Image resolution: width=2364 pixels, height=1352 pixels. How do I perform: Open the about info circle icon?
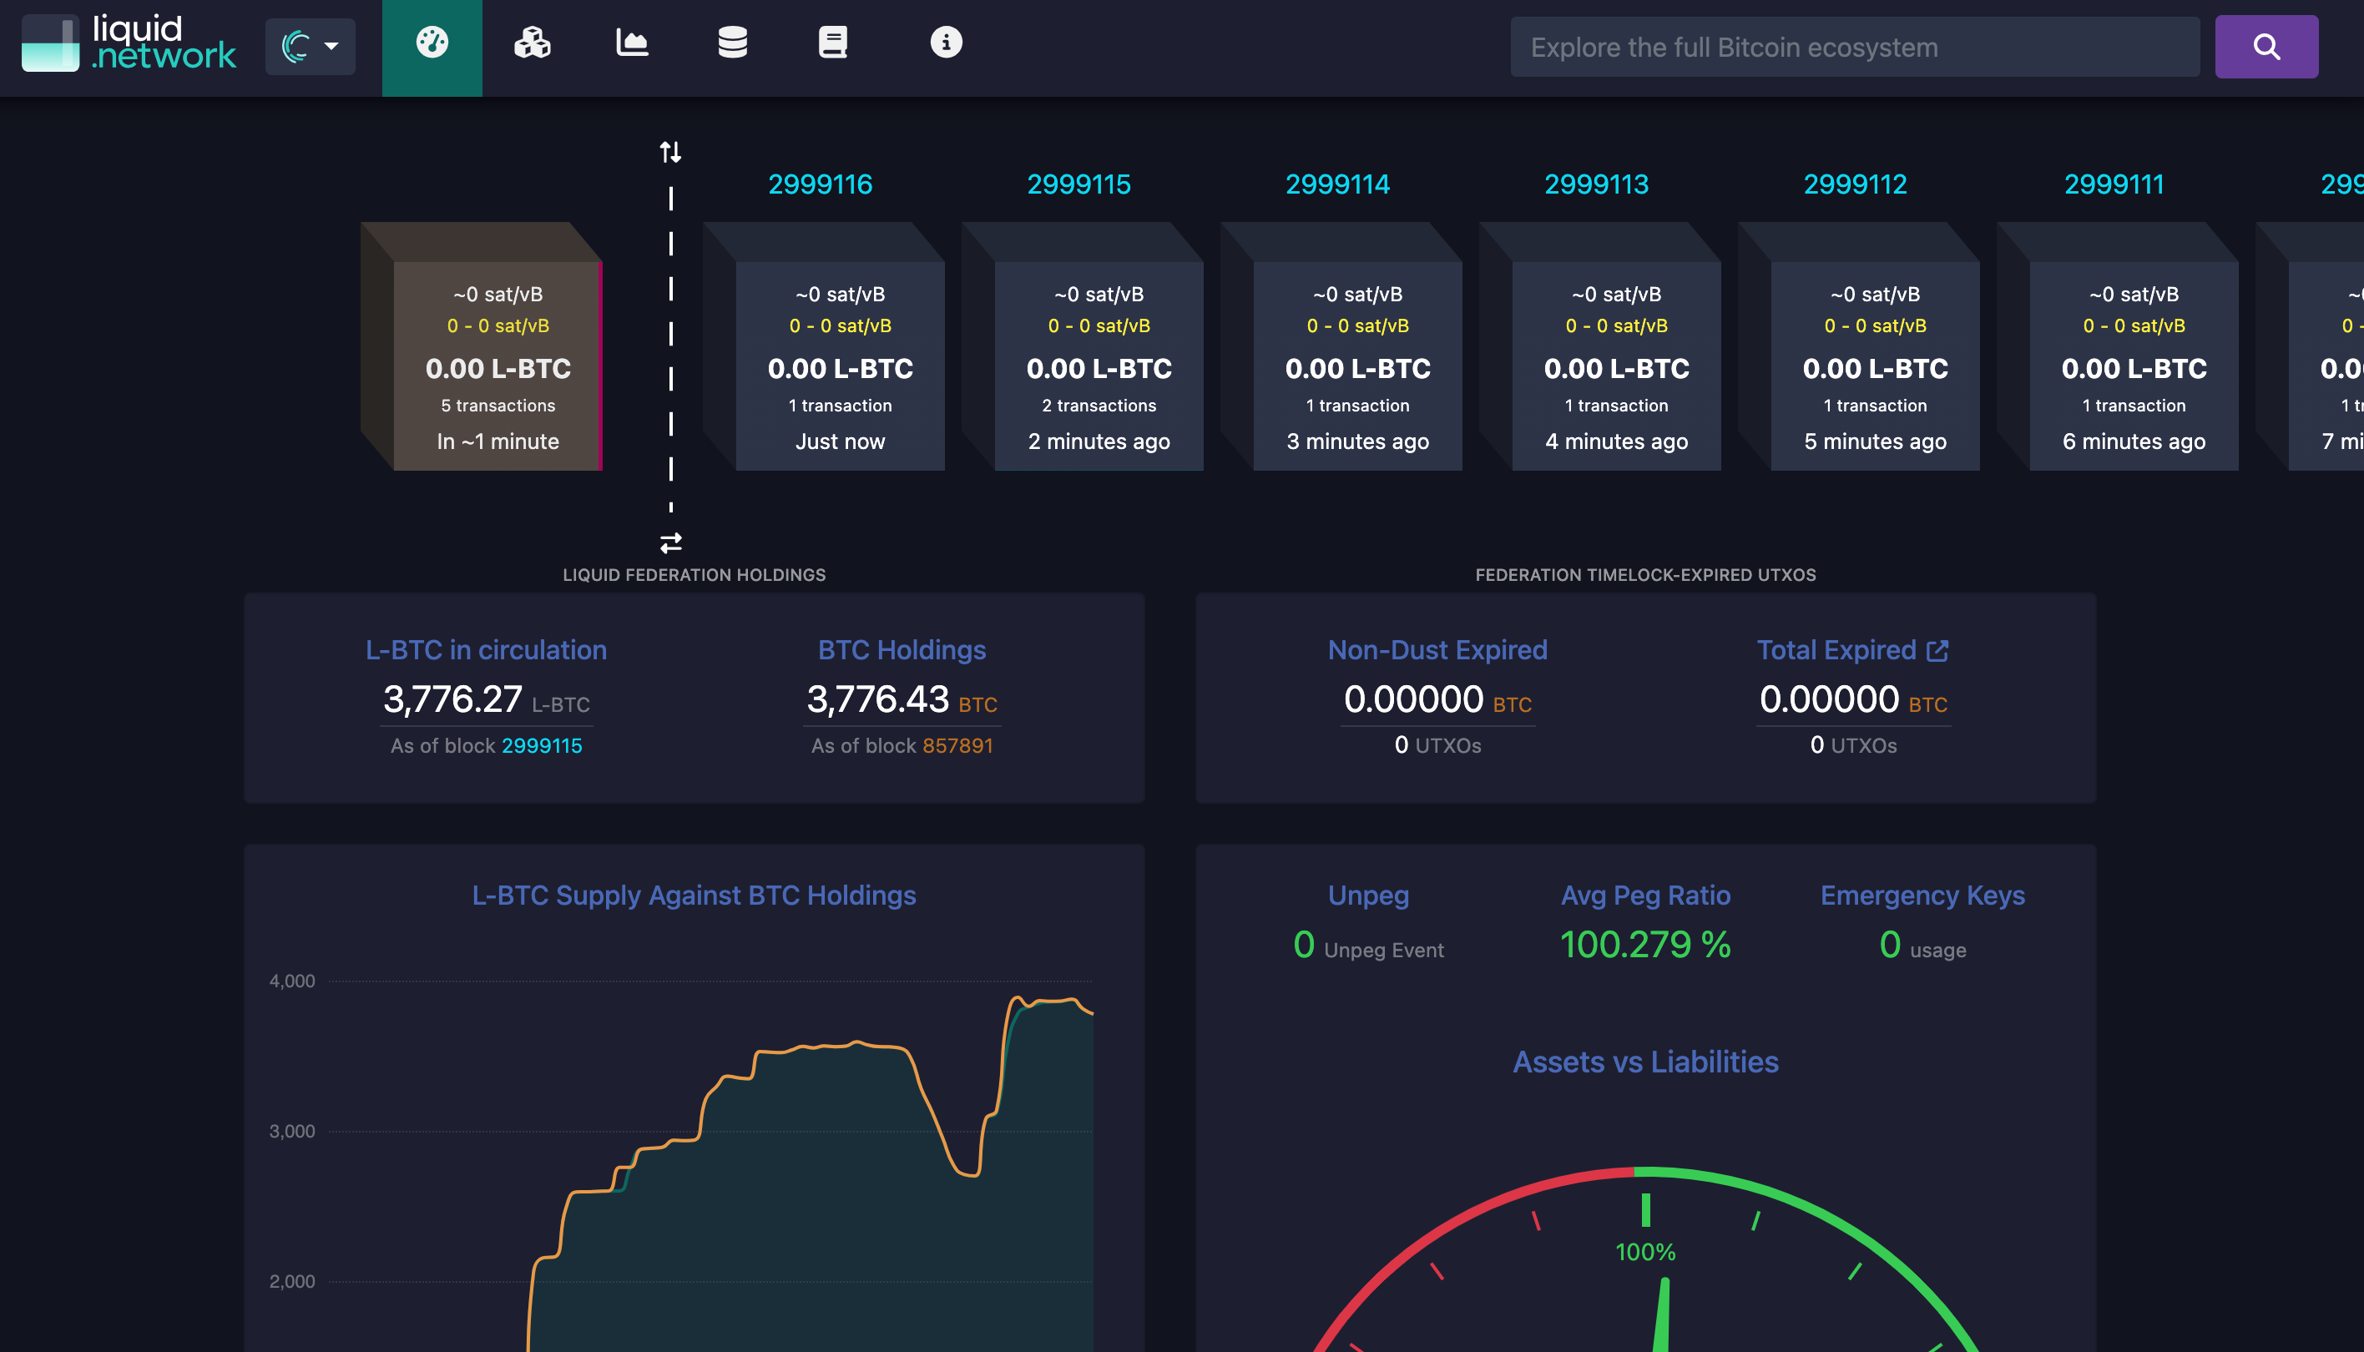(x=945, y=43)
